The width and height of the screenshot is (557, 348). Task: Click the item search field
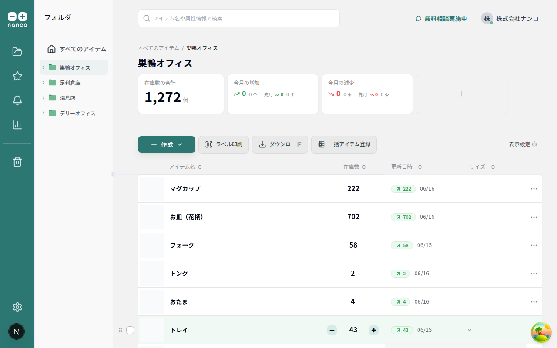tap(238, 18)
